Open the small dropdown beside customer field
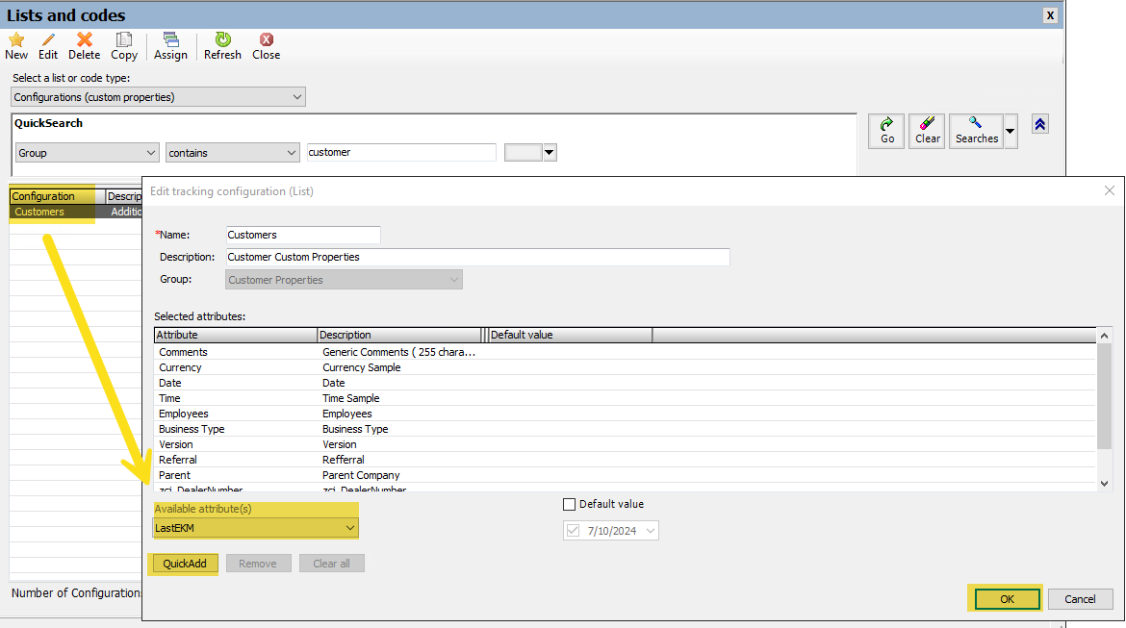Image resolution: width=1126 pixels, height=628 pixels. (550, 152)
